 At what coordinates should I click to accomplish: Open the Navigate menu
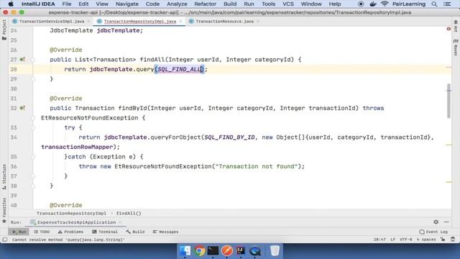(x=127, y=4)
